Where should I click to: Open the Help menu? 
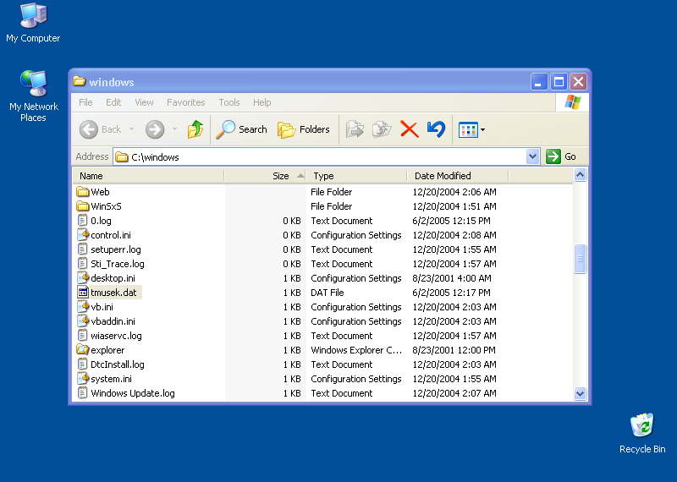261,102
